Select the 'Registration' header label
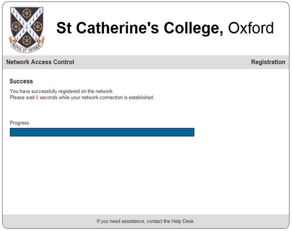 pyautogui.click(x=268, y=62)
